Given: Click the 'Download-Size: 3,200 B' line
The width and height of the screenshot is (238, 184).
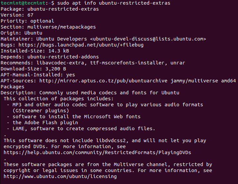Looking at the screenshot, I should click(33, 69).
